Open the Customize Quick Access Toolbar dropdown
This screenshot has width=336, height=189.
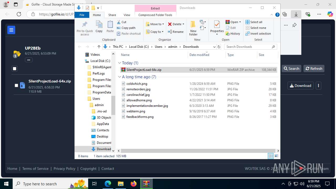98,8
